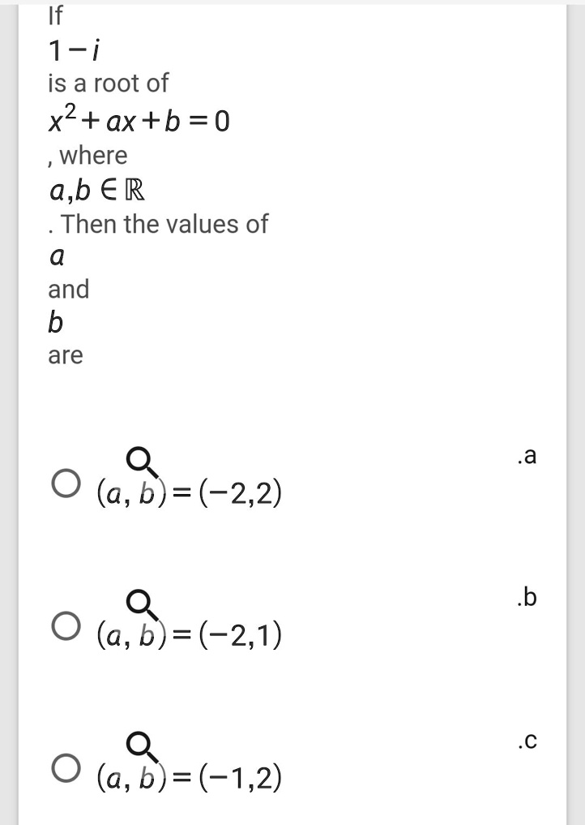Click the .c label on the right
This screenshot has width=585, height=825.
[527, 741]
